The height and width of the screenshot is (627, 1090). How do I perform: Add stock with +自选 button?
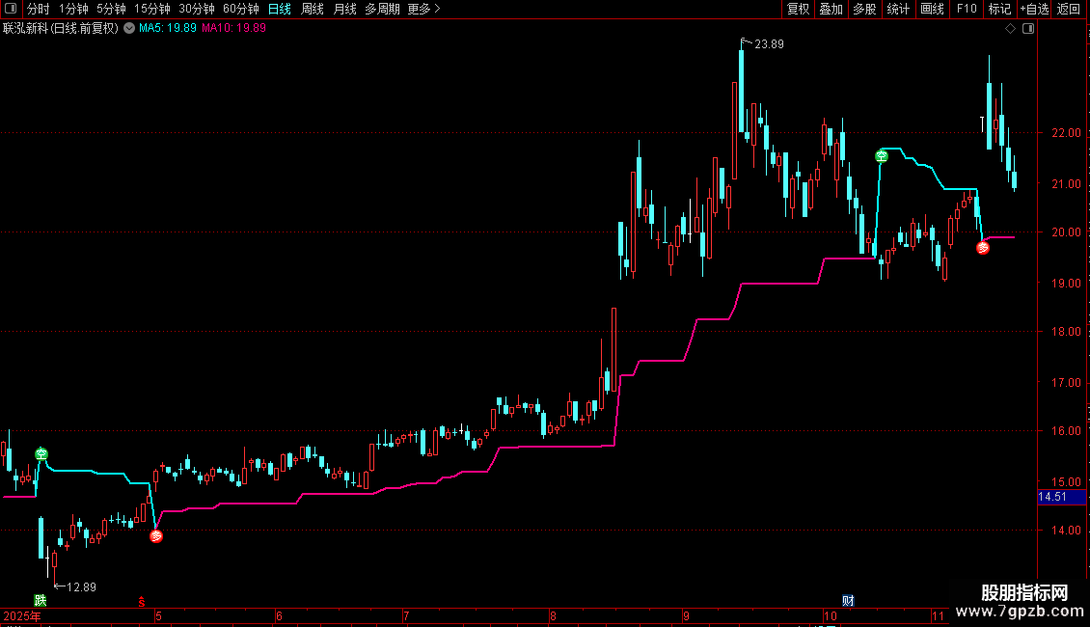tap(1034, 9)
